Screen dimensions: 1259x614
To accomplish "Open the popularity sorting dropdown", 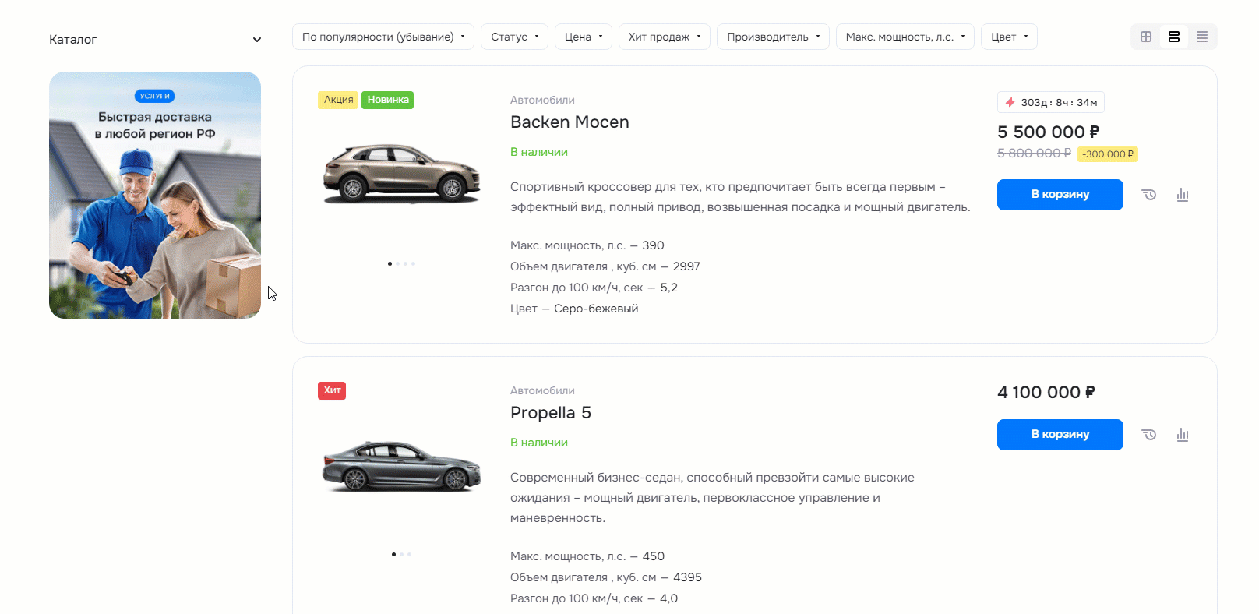I will (383, 37).
